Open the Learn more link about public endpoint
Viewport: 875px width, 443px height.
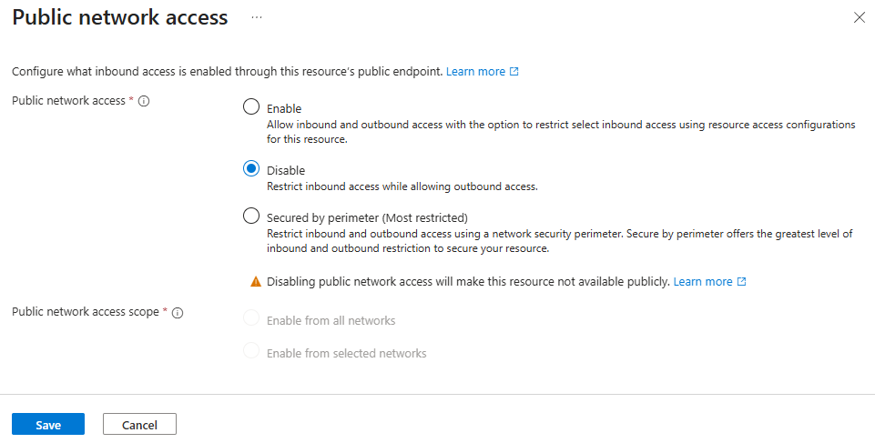475,71
